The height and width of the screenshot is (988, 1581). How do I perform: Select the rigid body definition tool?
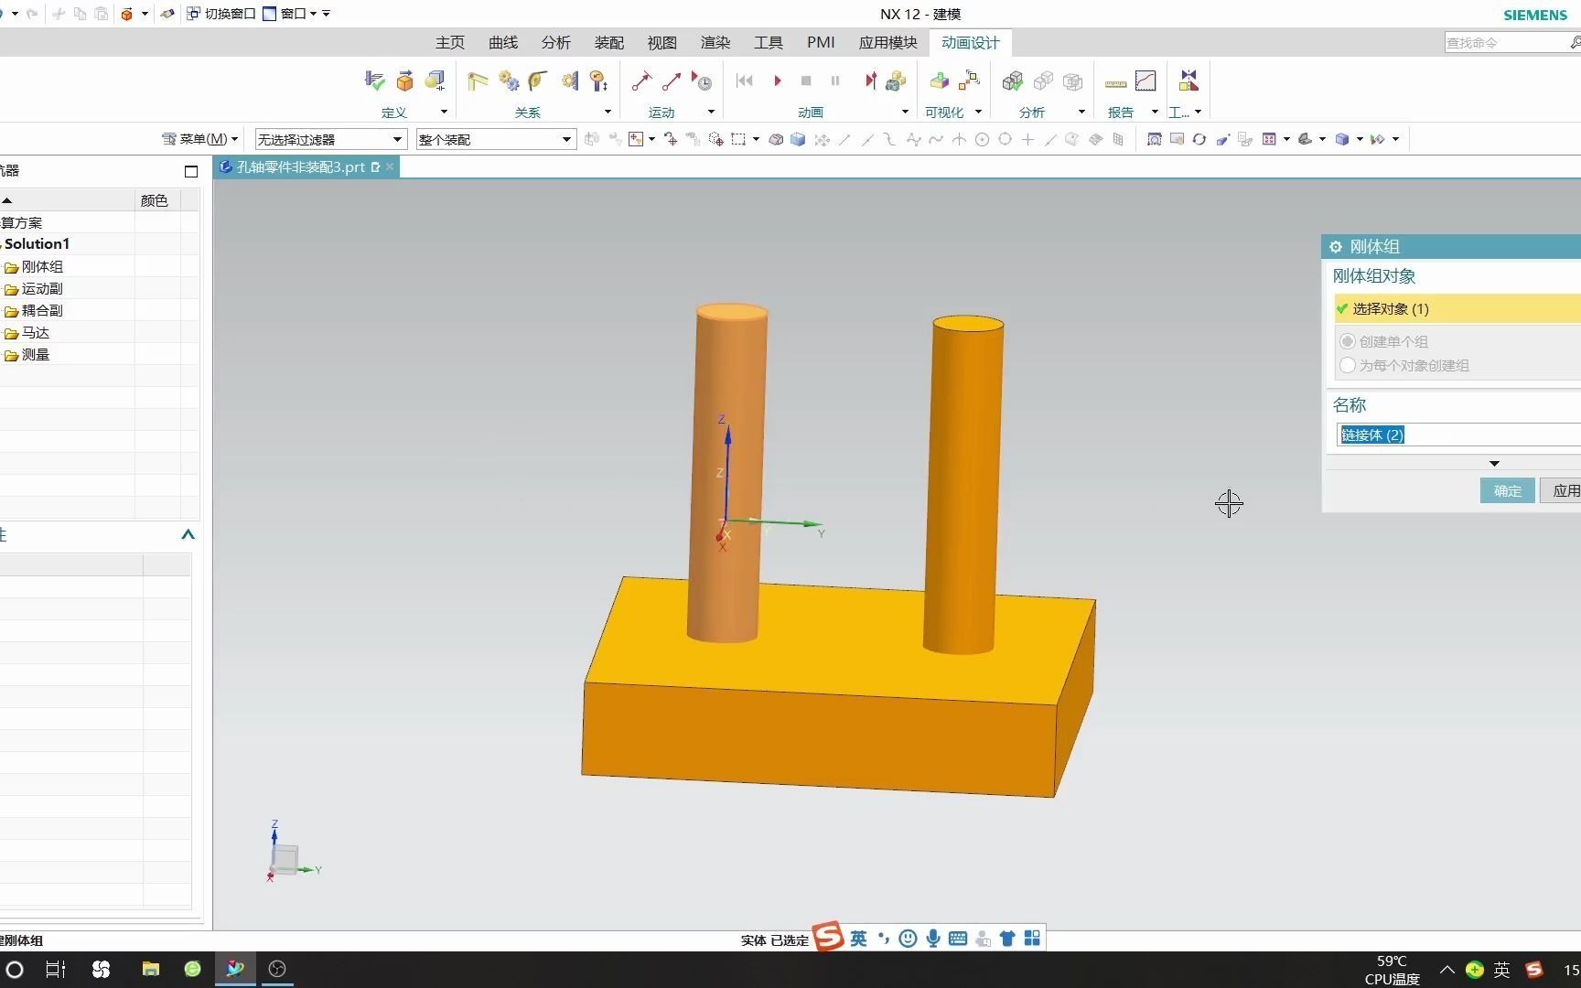tap(404, 81)
